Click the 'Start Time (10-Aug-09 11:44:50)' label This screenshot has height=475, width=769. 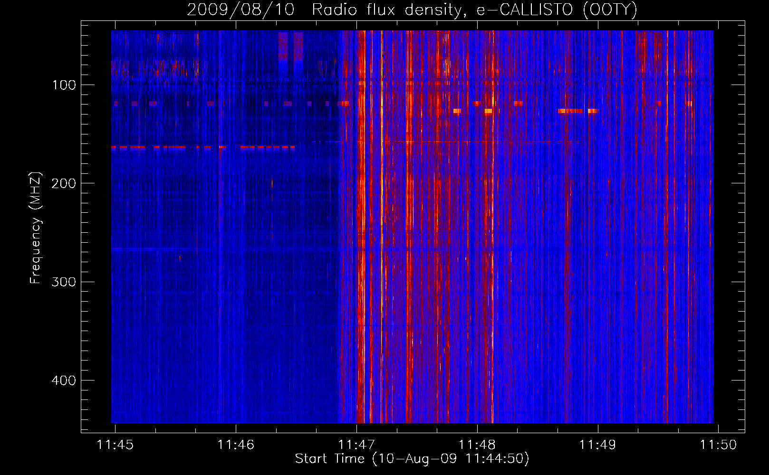412,459
